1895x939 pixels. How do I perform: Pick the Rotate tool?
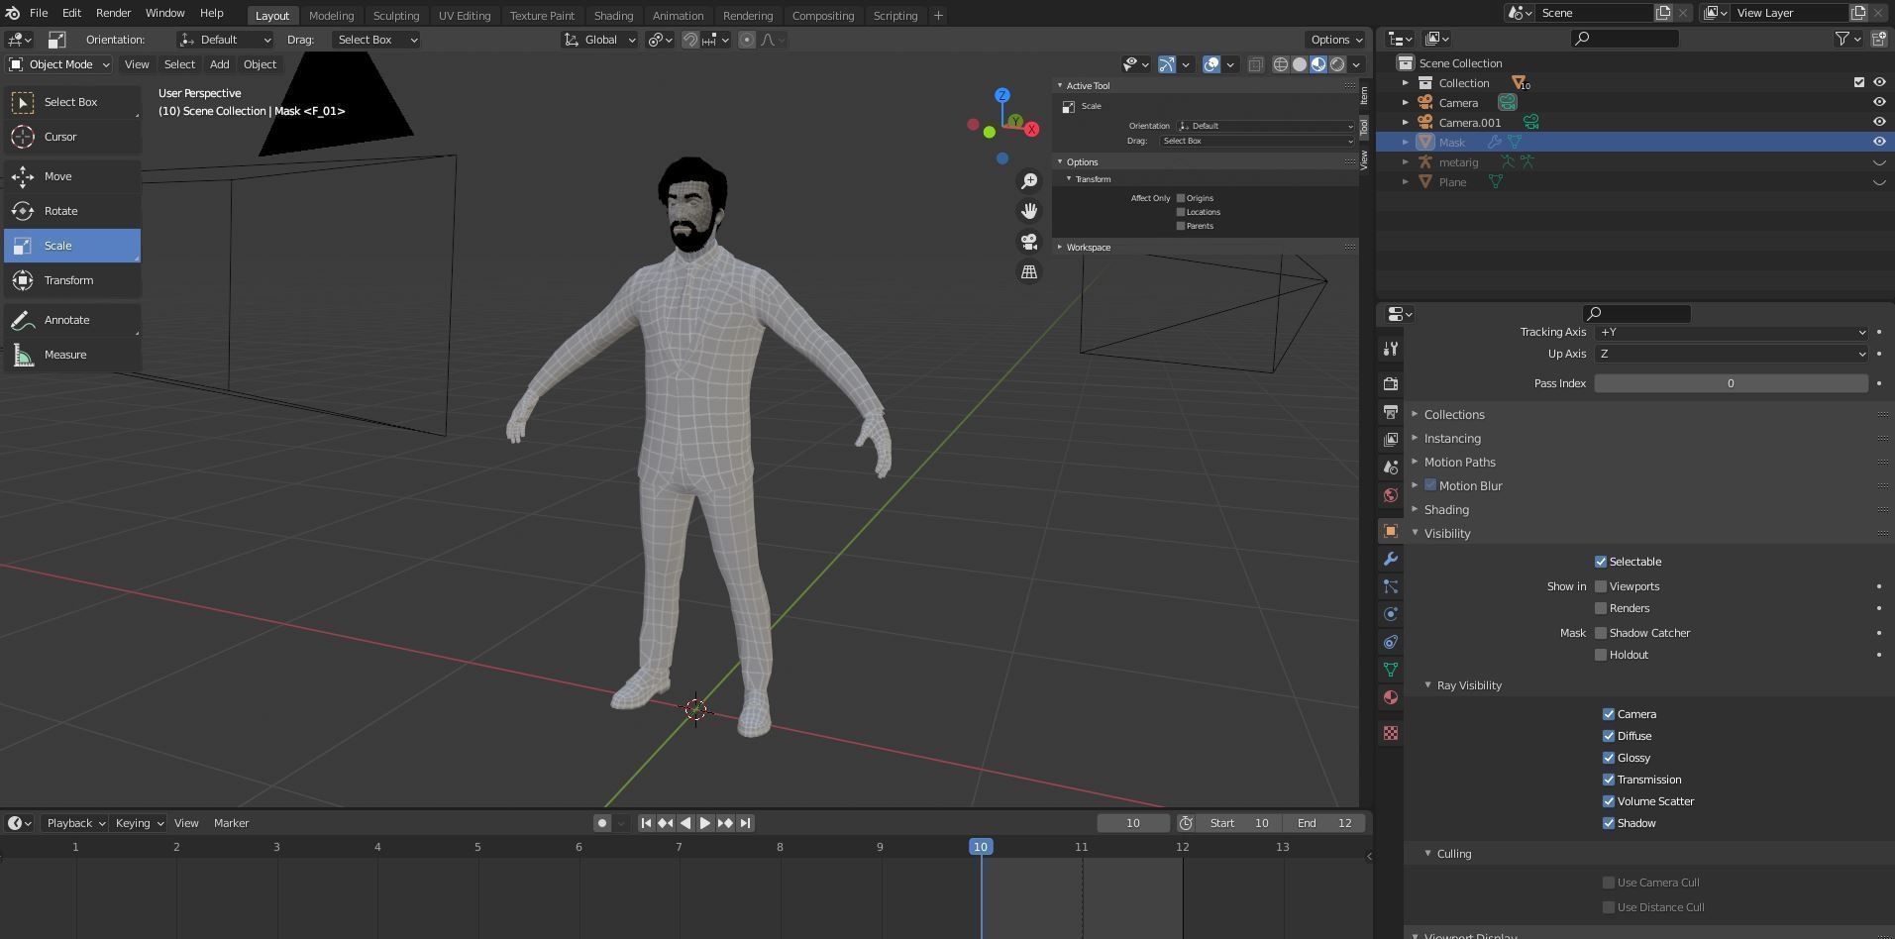(72, 211)
